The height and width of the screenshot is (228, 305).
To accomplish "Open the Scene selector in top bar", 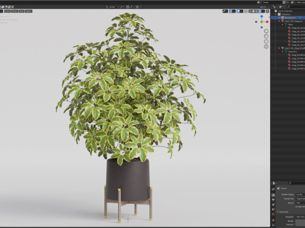I will 259,3.
